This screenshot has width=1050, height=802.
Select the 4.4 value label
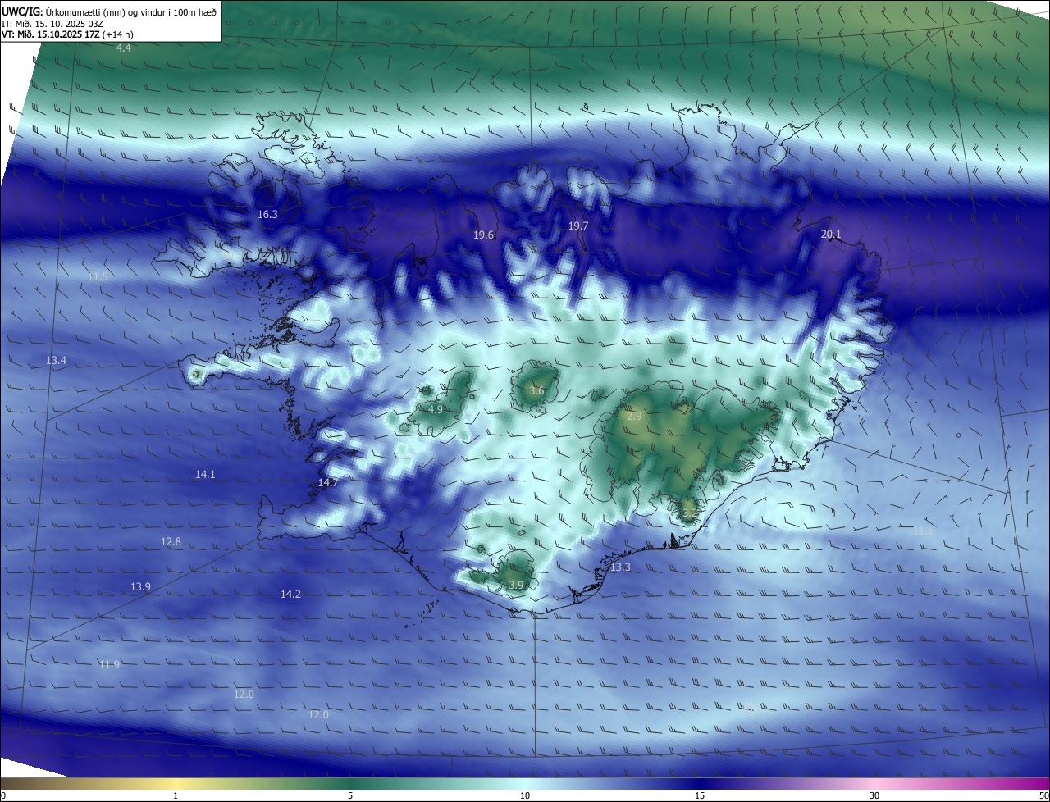point(123,48)
